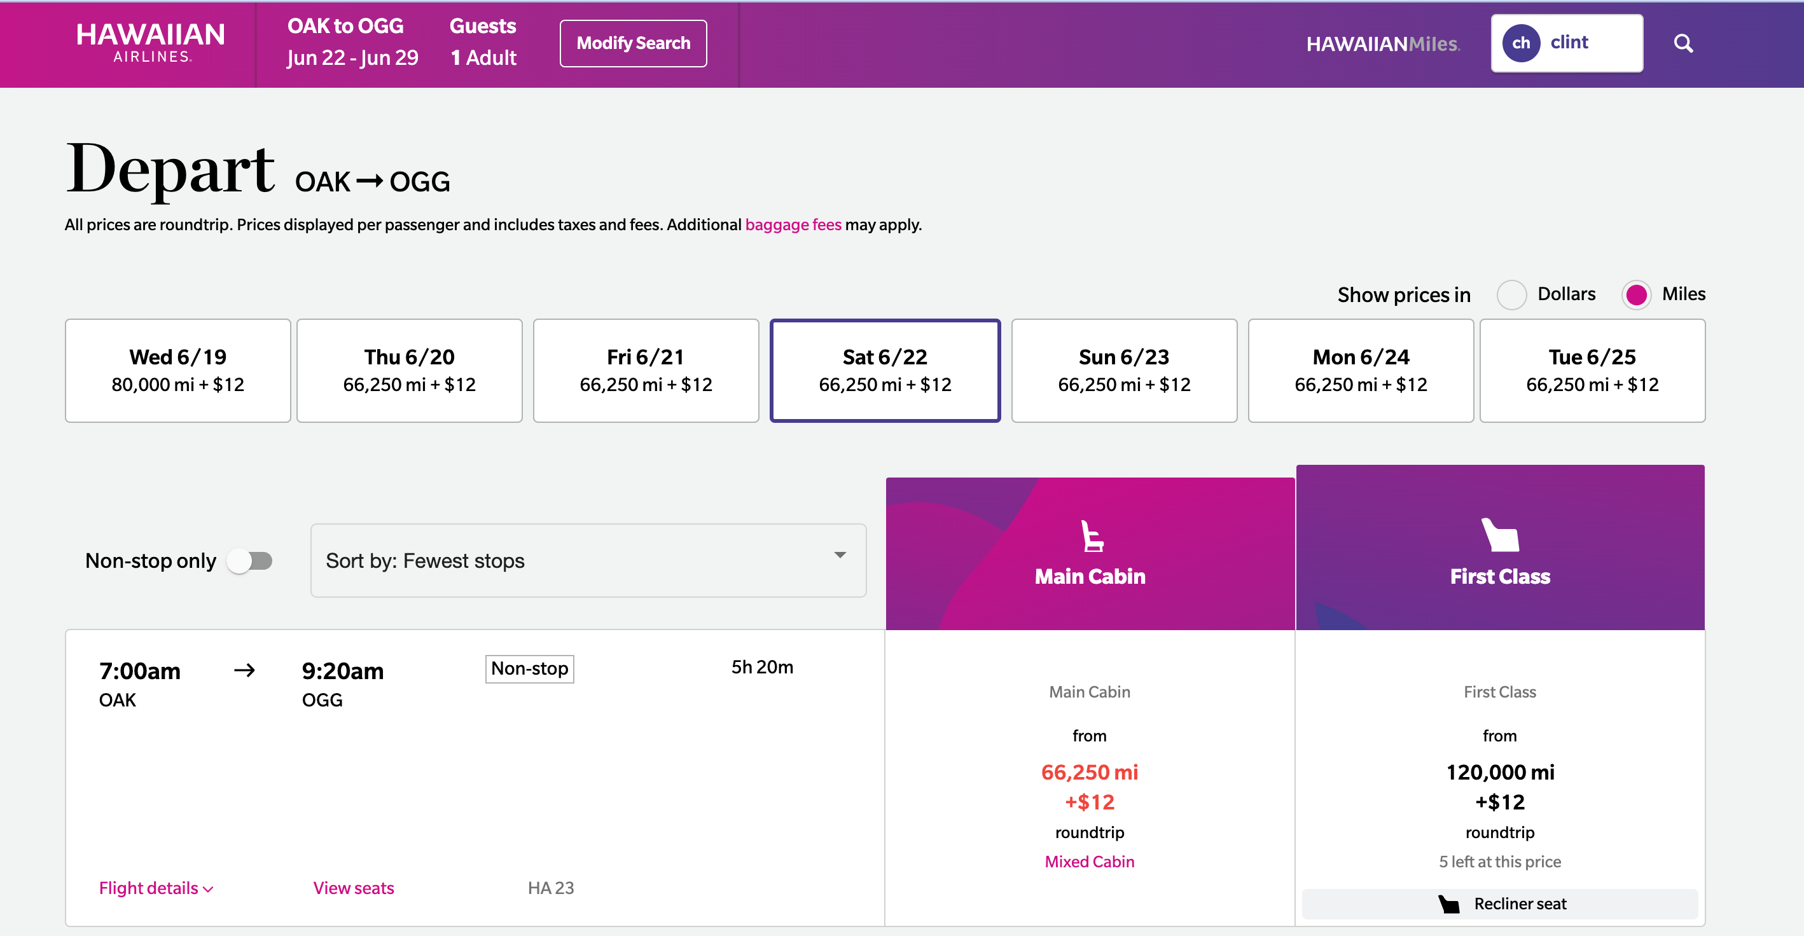Open search with the magnifying glass icon
The width and height of the screenshot is (1804, 936).
coord(1684,43)
